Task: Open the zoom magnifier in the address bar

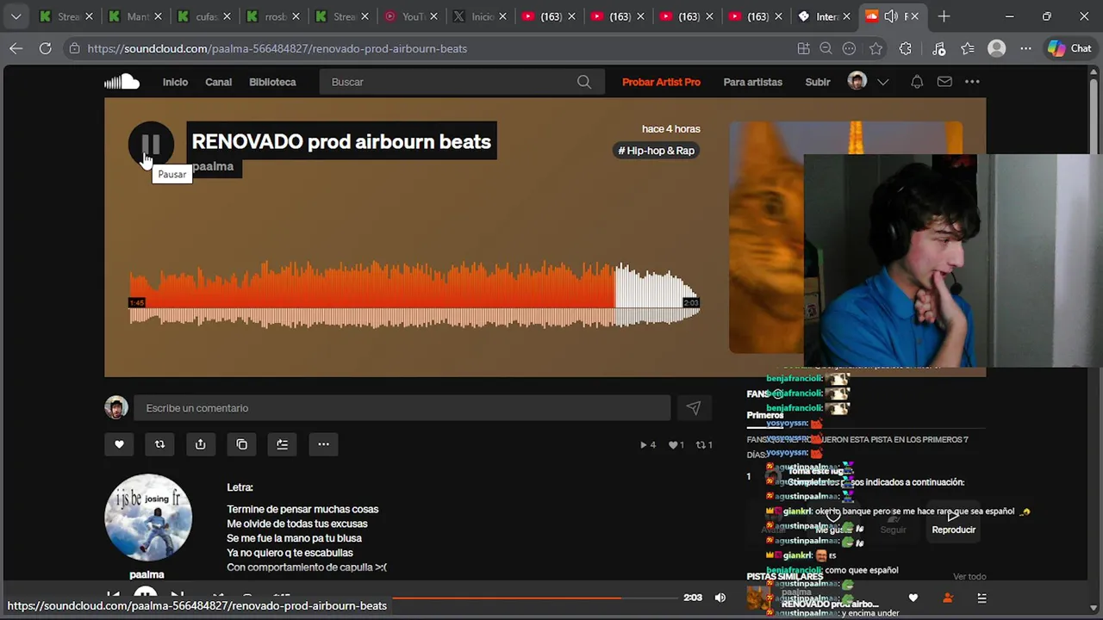Action: [x=826, y=48]
